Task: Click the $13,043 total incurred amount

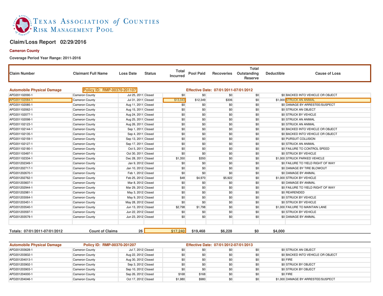Action: (x=174, y=100)
